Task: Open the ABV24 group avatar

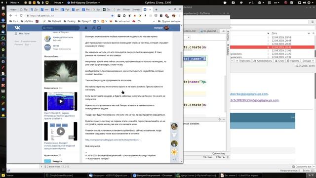Action: pos(47,47)
